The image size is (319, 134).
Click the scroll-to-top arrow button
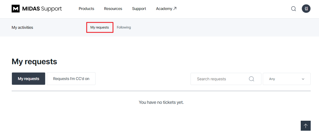306,126
